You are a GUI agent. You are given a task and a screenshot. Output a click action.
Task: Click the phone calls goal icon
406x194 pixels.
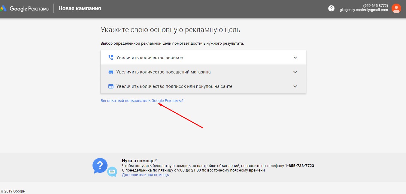click(111, 58)
